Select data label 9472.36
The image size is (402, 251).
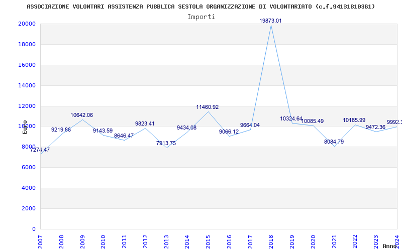point(375,127)
